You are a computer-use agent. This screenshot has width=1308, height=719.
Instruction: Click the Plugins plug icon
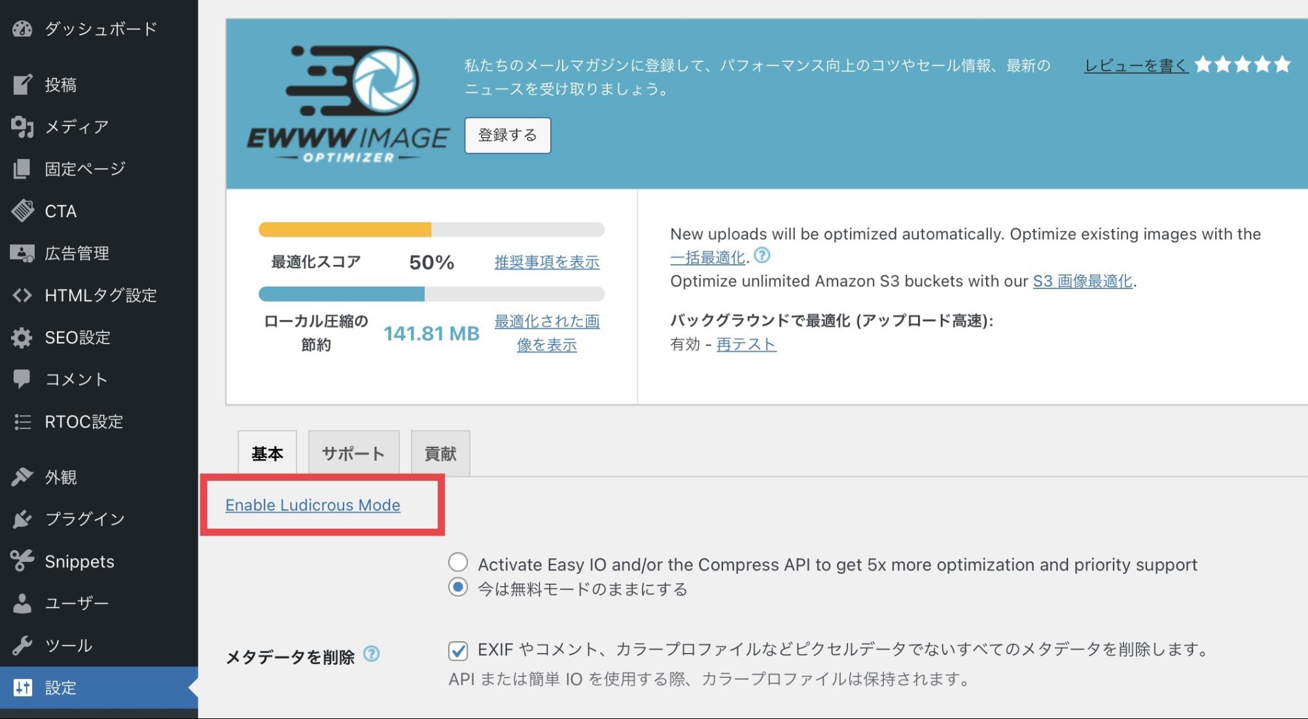(22, 519)
